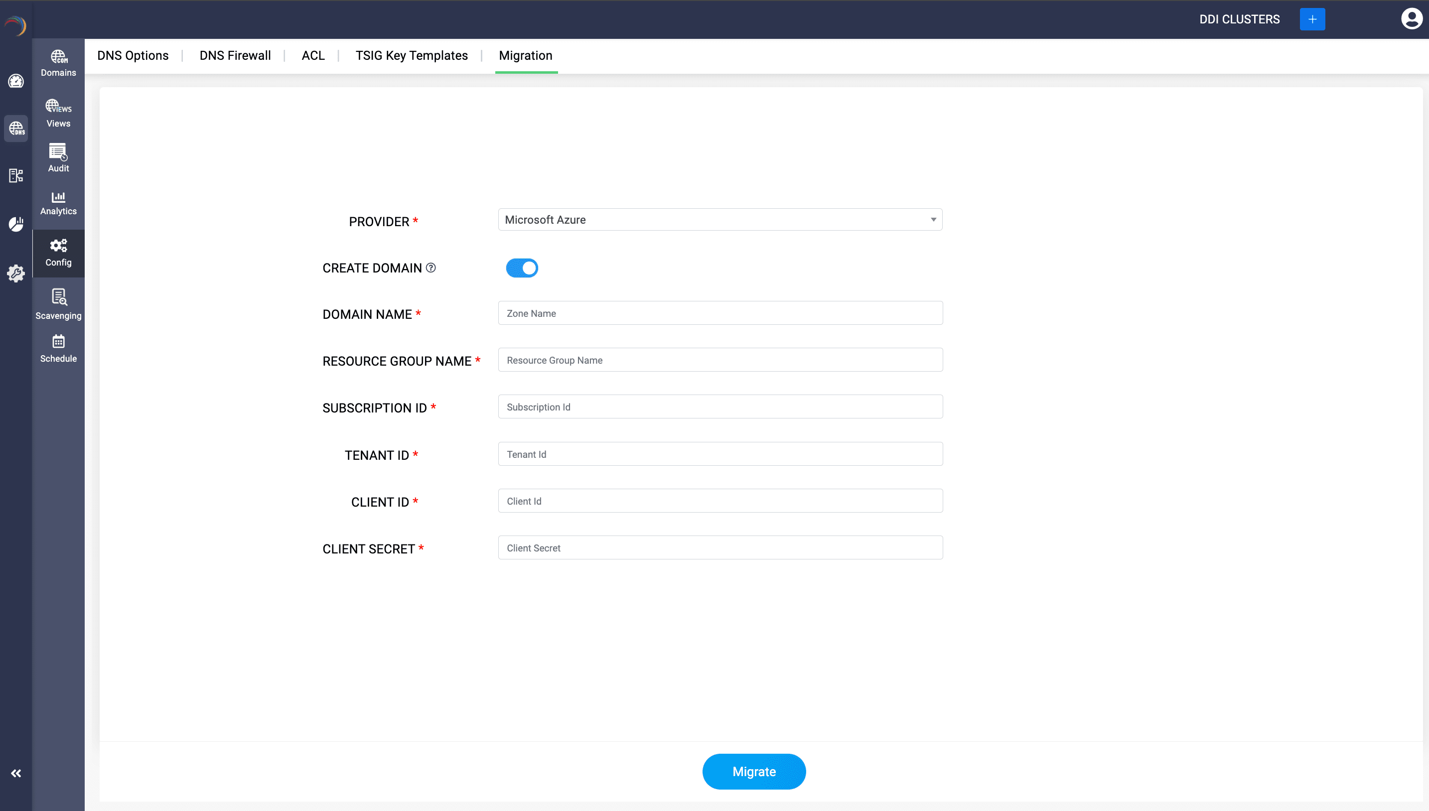Viewport: 1429px width, 811px height.
Task: Click the Zone Name input field
Action: (x=720, y=313)
